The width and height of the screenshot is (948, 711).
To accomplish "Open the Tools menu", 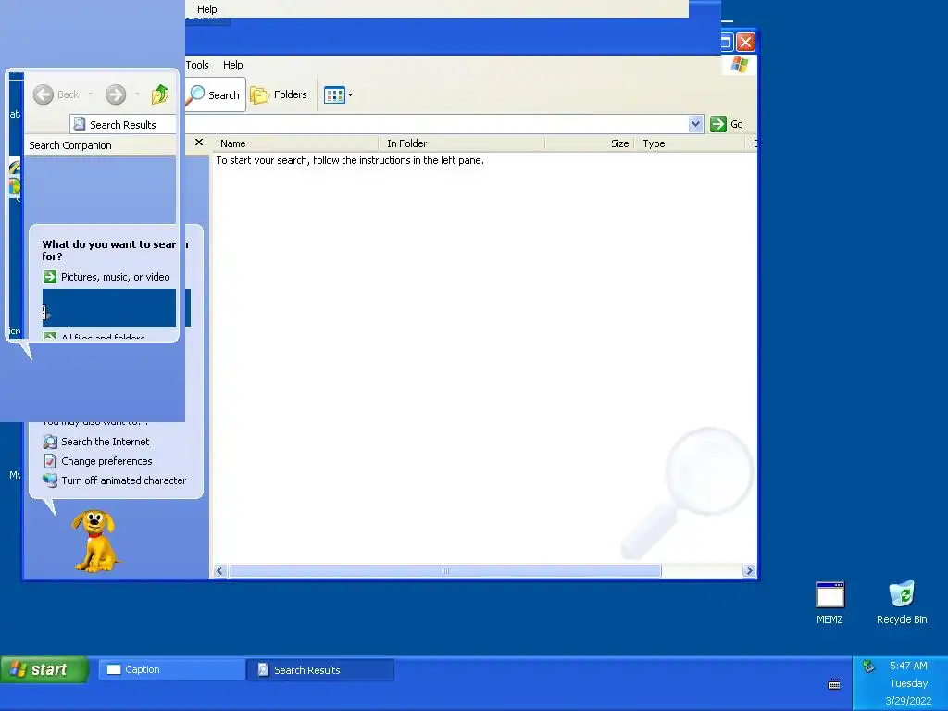I will (197, 65).
